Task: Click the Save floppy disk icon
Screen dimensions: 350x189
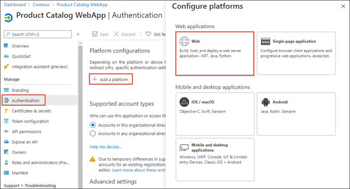Action: pos(95,34)
